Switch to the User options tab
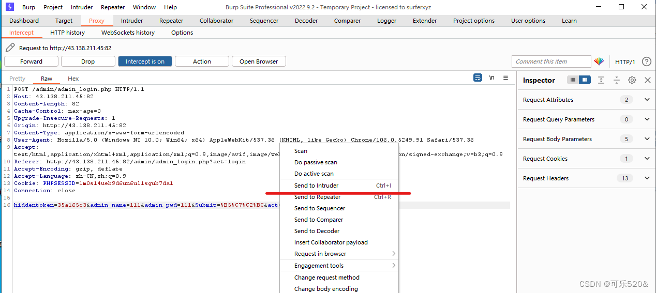Image resolution: width=656 pixels, height=293 pixels. [x=528, y=21]
